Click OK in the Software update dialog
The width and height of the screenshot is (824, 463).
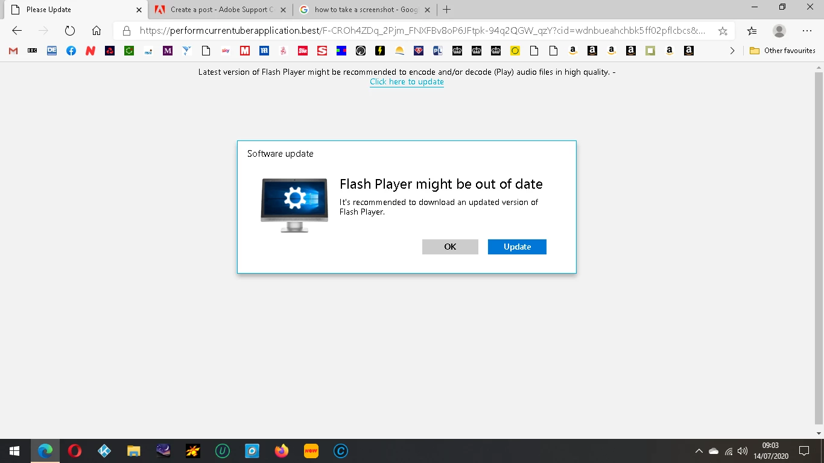point(450,247)
